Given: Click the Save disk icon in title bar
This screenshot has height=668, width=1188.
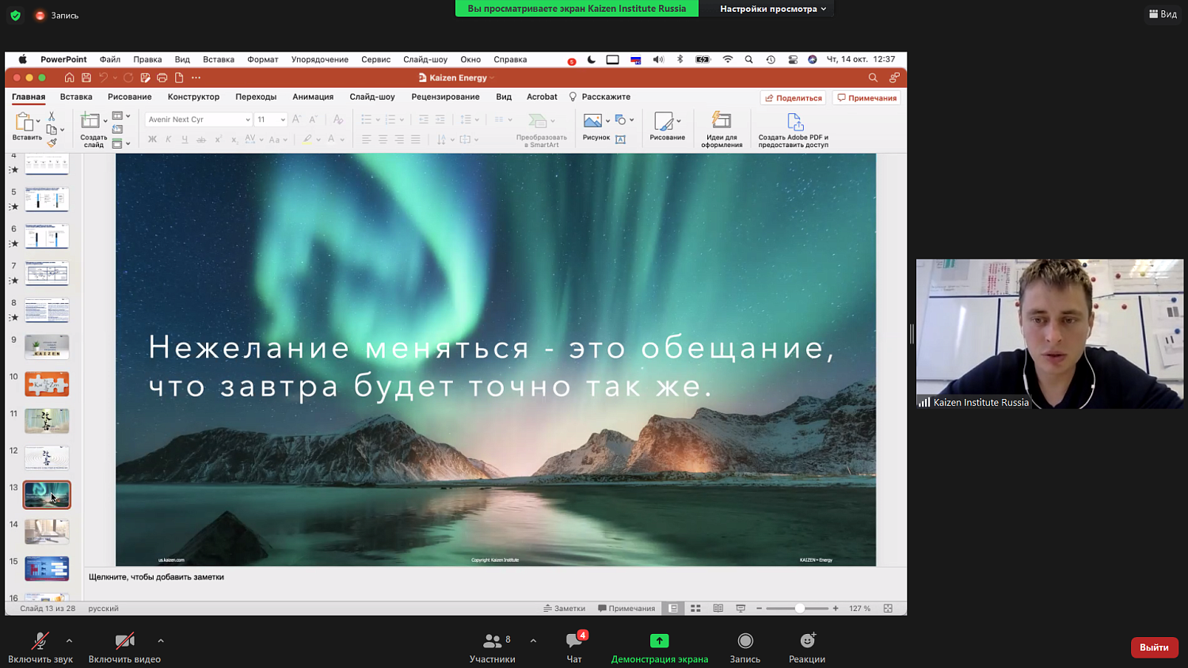Looking at the screenshot, I should click(86, 78).
